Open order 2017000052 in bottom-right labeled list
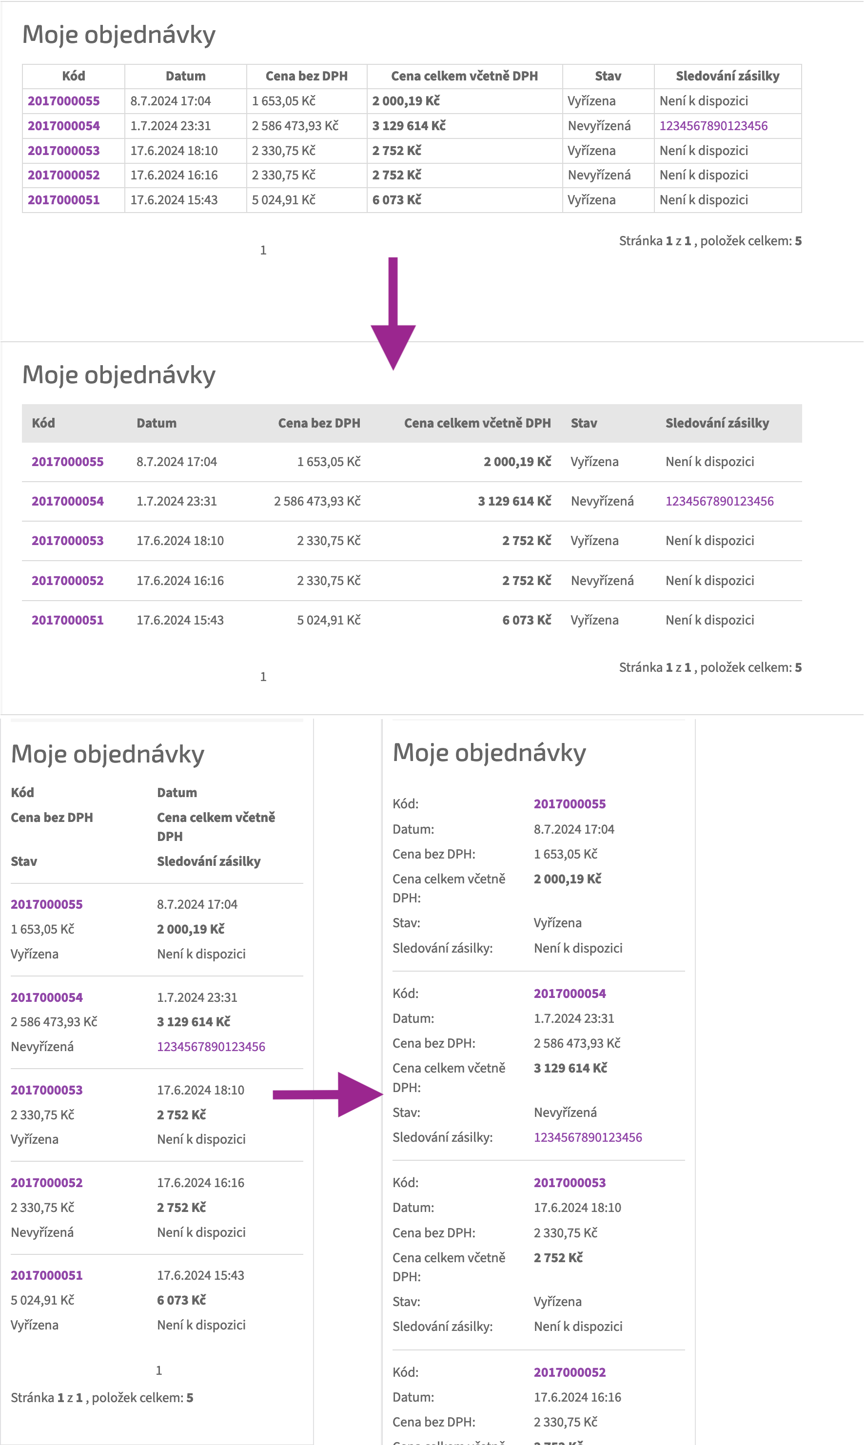 (x=570, y=1372)
